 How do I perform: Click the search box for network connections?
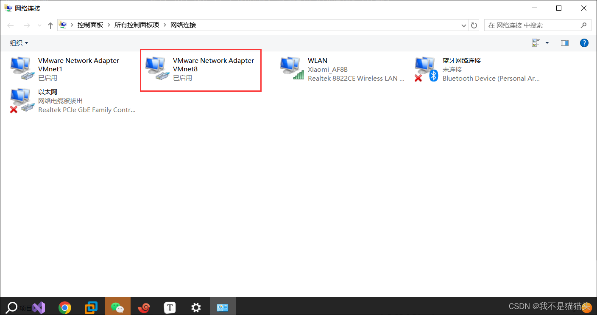tap(538, 25)
